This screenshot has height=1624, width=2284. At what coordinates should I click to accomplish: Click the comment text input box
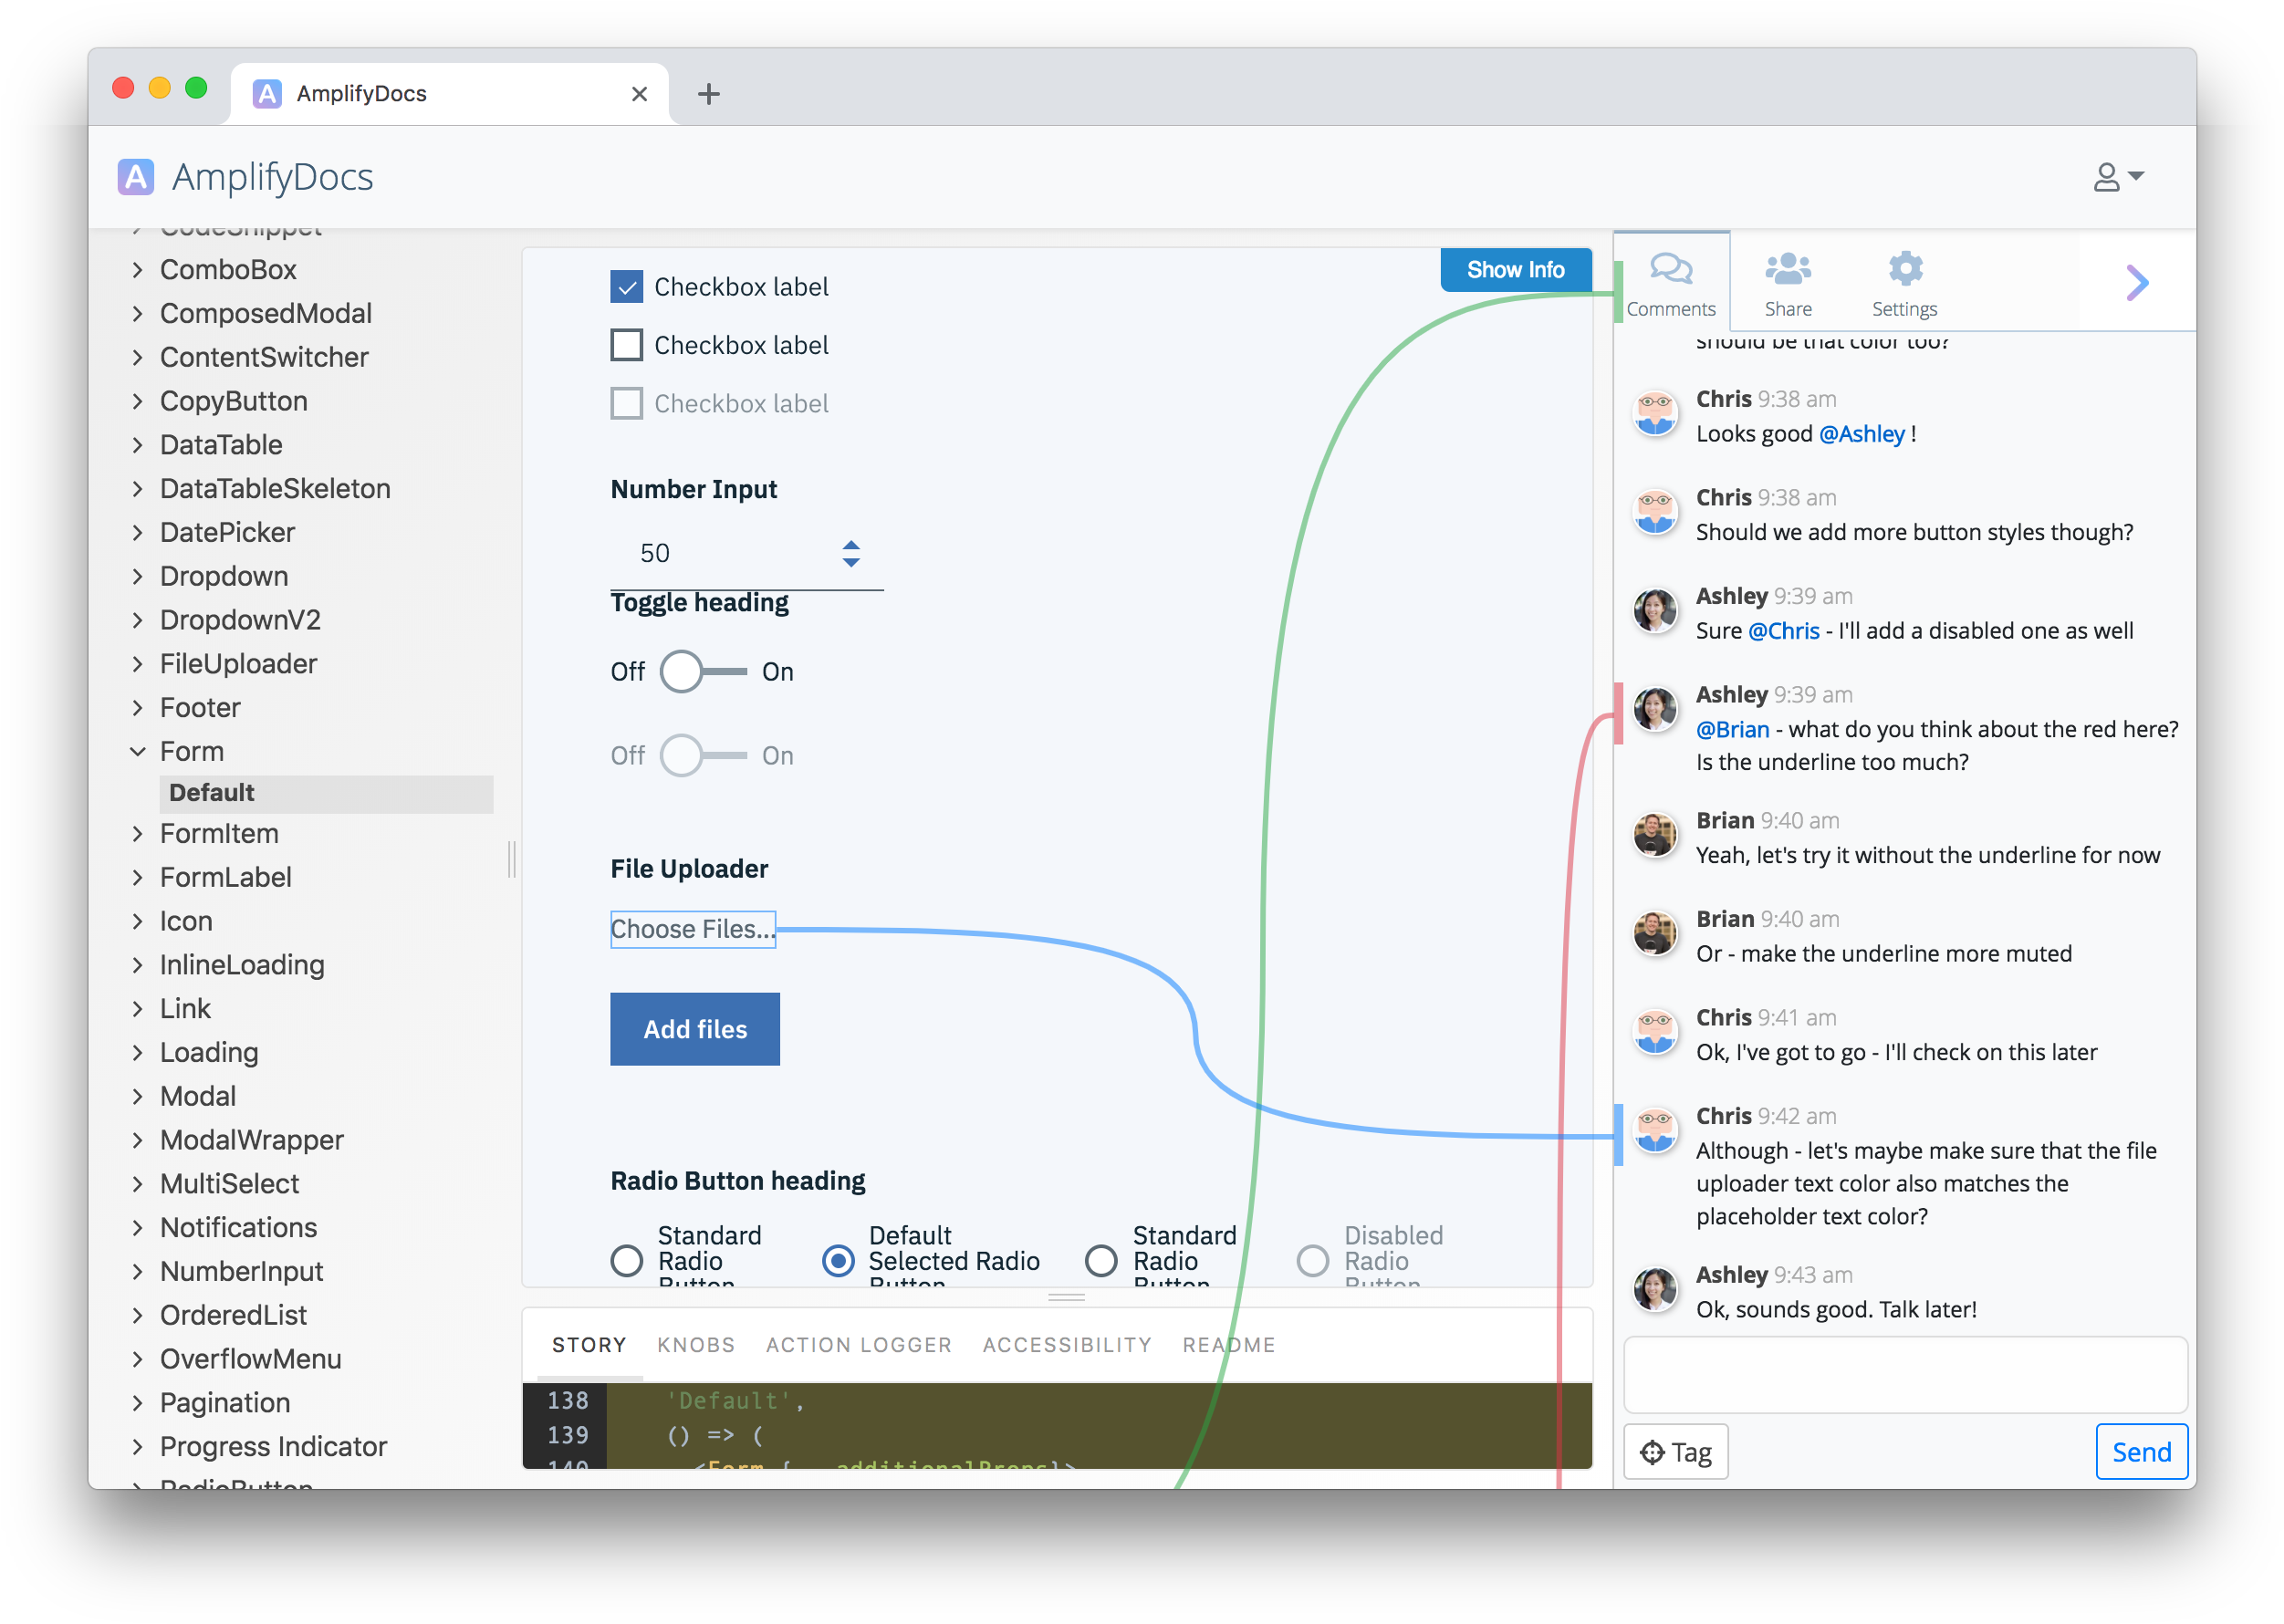1905,1375
